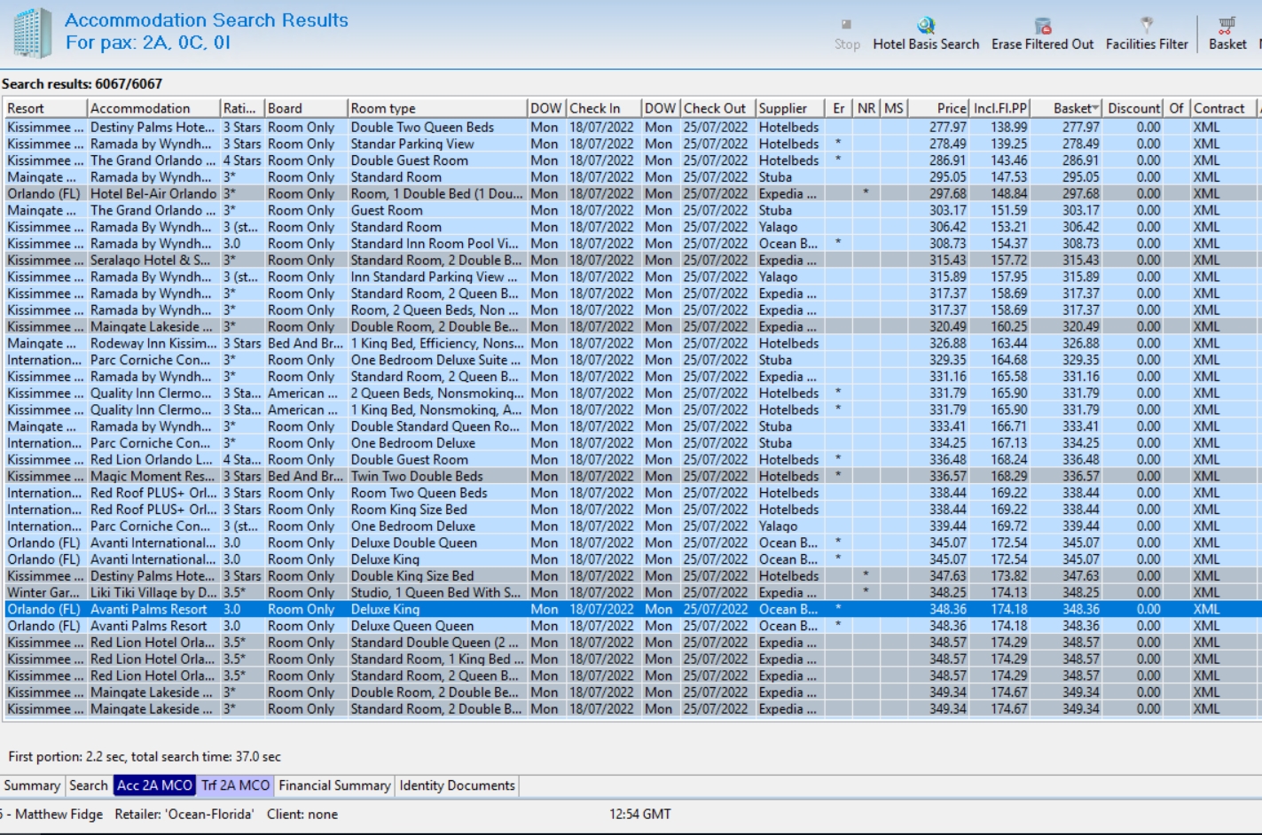Viewport: 1262px width, 835px height.
Task: Click the 12:54 GMT time in status bar
Action: (640, 814)
